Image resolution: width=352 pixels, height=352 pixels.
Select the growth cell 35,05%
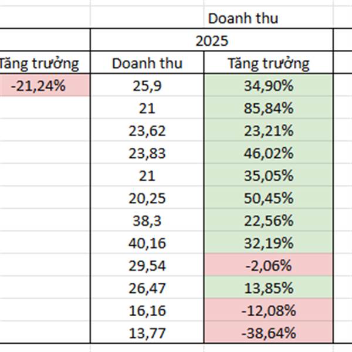(268, 175)
